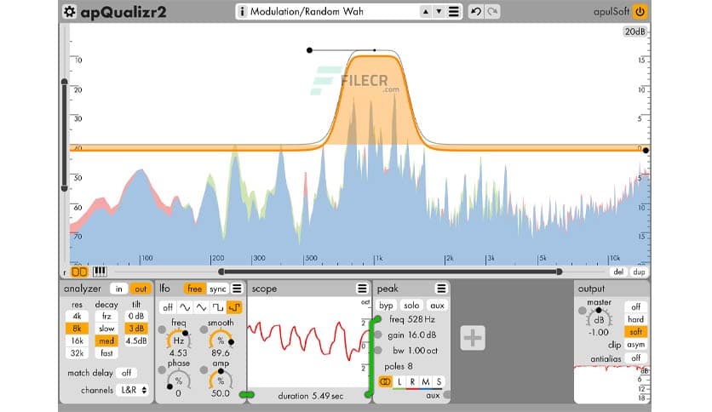This screenshot has height=412, width=712.
Task: Click the lfo smooth percent knob
Action: click(221, 340)
